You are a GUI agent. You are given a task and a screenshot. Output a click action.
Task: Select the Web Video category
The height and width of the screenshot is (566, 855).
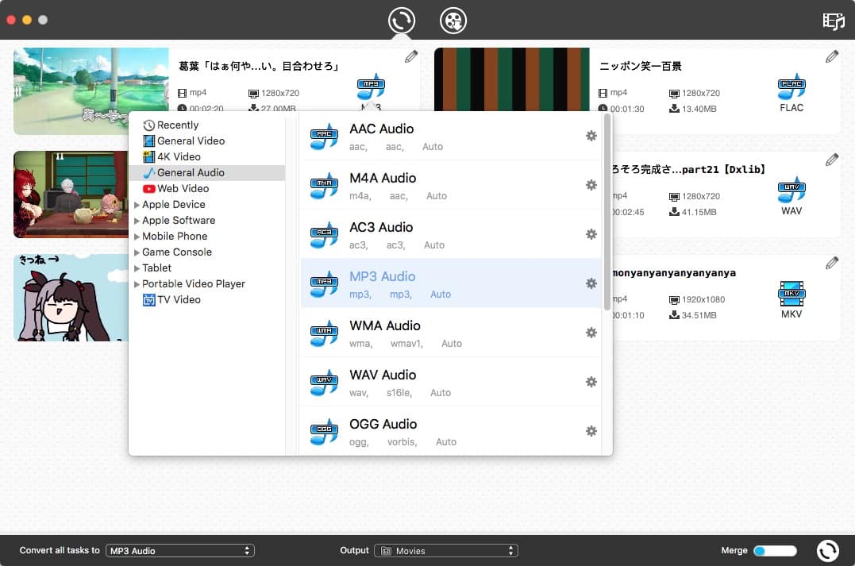[x=175, y=188]
